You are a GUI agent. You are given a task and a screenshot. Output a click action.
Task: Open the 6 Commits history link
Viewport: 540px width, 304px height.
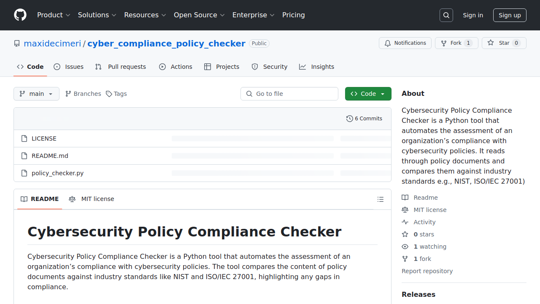[364, 119]
